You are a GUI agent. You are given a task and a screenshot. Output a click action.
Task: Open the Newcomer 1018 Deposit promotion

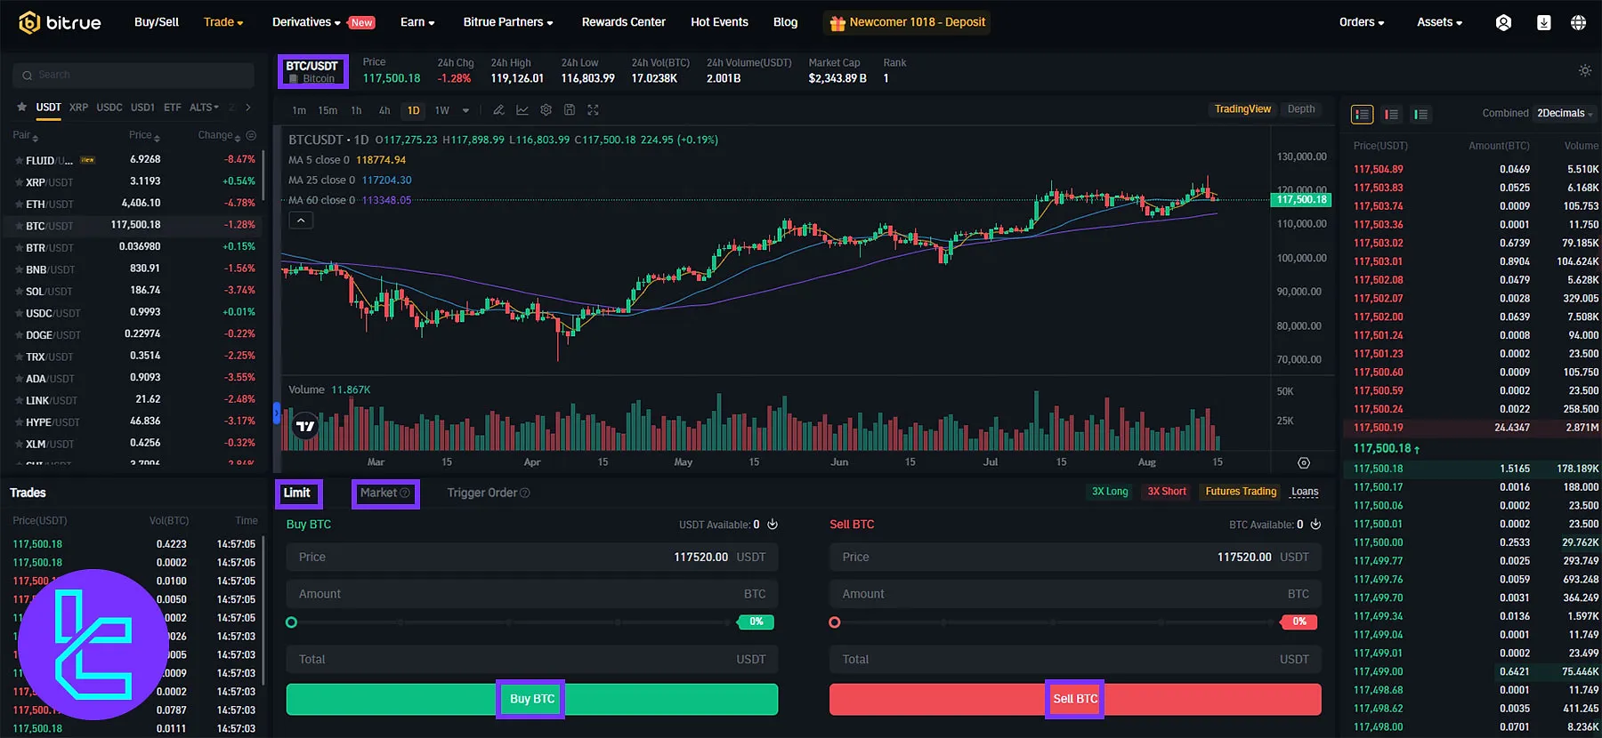point(907,22)
